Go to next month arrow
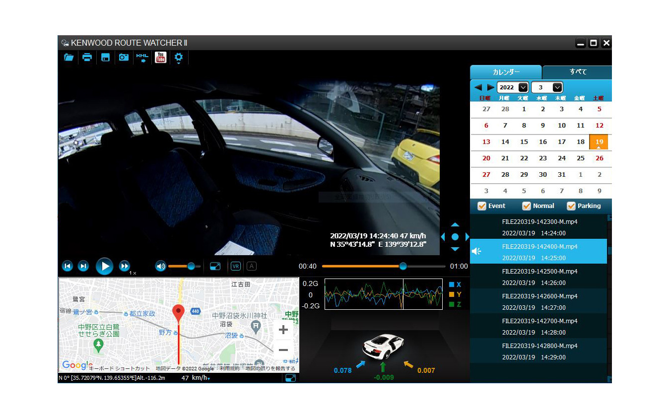 point(490,87)
